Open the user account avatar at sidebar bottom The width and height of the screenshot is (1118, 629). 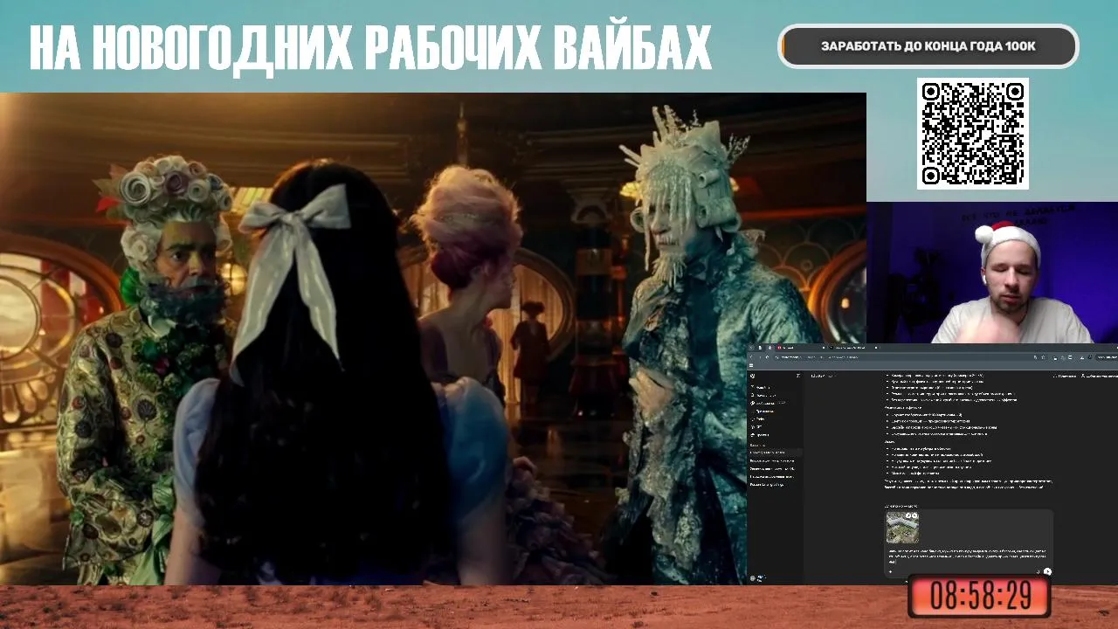(x=753, y=578)
